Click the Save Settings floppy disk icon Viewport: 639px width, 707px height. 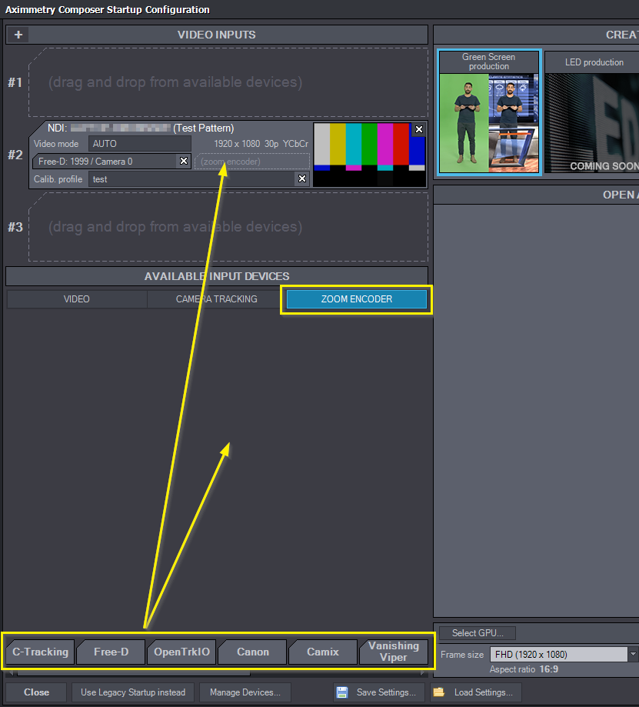click(343, 692)
